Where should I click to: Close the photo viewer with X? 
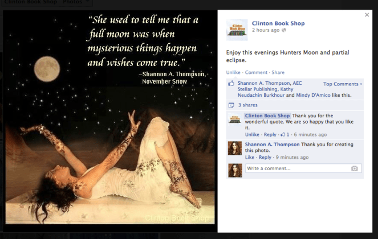[x=367, y=15]
